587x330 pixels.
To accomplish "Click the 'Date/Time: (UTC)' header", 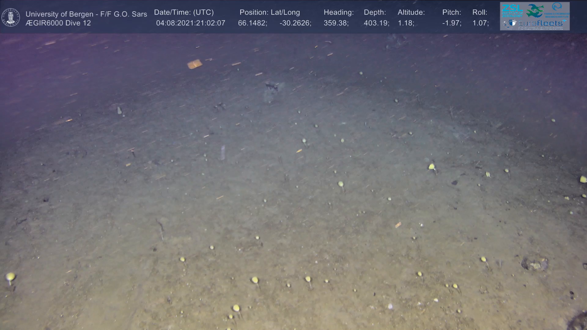I will pyautogui.click(x=184, y=13).
